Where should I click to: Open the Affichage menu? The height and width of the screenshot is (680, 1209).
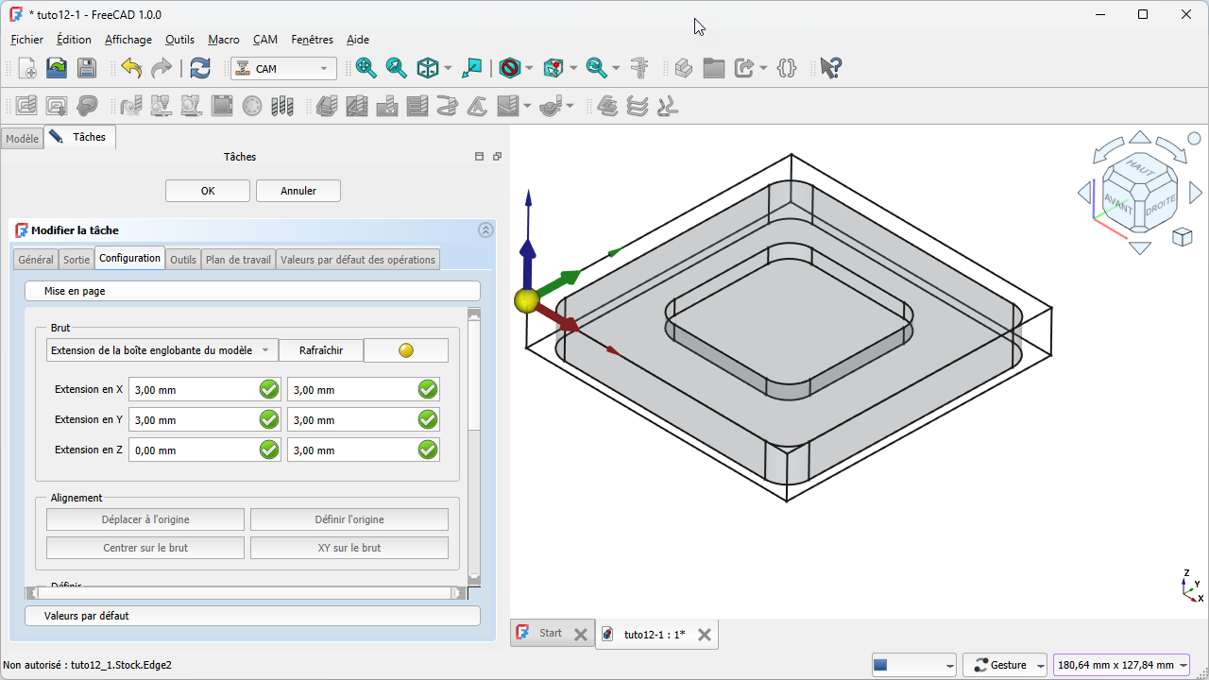128,40
